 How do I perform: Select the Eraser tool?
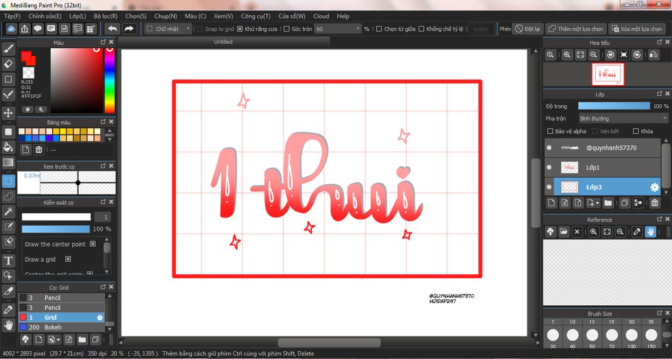(8, 64)
